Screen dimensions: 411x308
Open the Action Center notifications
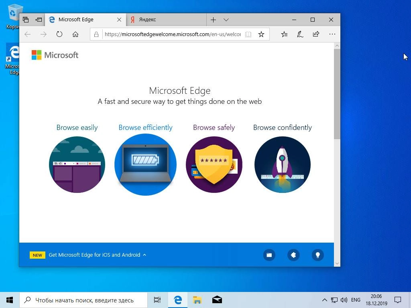[x=398, y=300]
